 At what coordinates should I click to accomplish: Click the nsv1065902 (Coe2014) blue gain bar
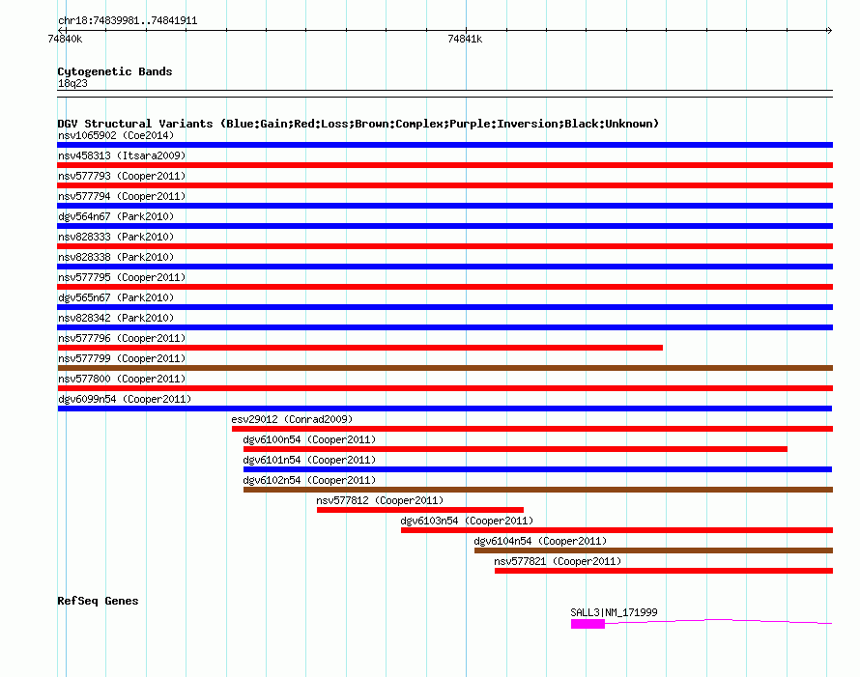pos(444,145)
